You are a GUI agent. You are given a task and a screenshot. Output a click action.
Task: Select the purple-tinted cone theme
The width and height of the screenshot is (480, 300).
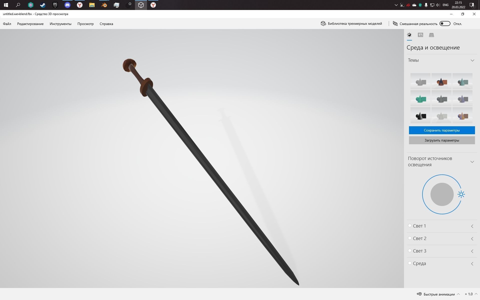pos(462,98)
